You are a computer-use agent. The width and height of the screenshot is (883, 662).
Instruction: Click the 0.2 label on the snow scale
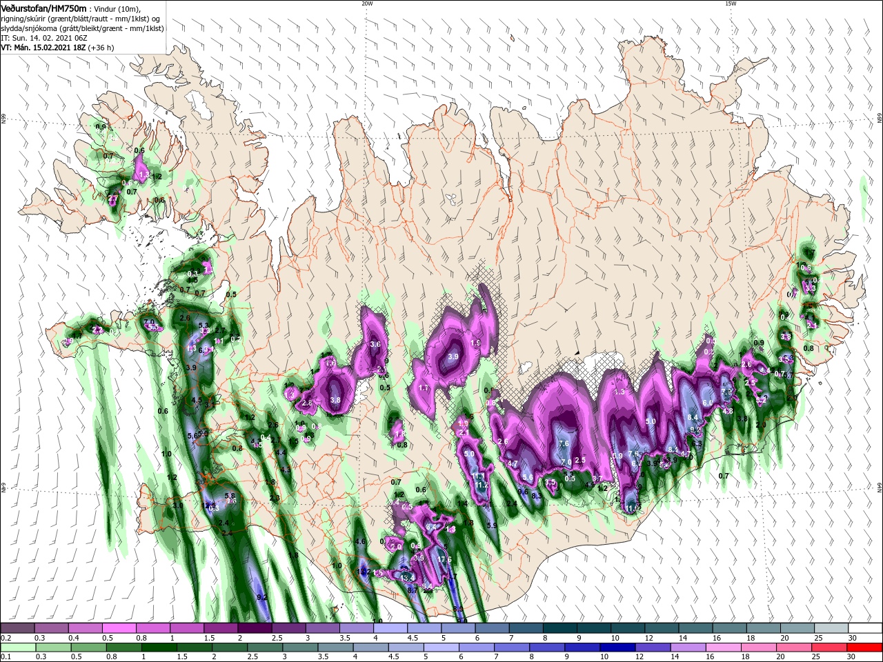(x=7, y=639)
